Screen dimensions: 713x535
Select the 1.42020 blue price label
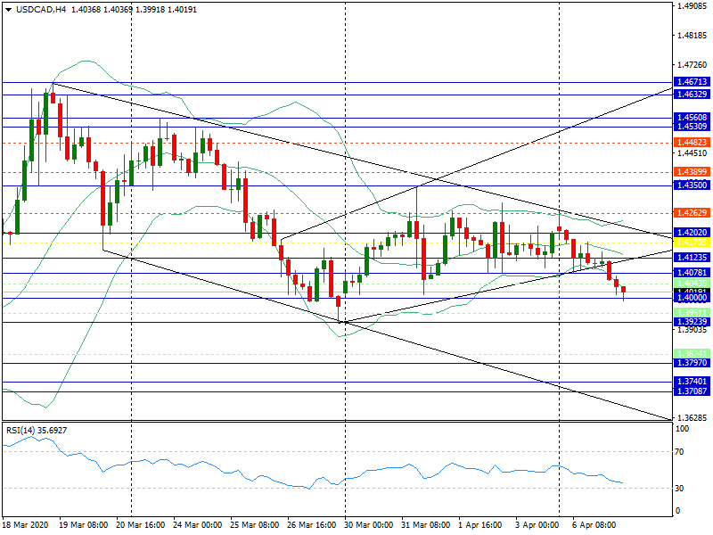(x=692, y=233)
